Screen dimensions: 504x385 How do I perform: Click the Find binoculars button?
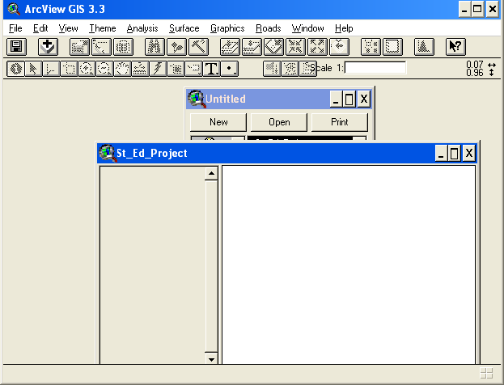pyautogui.click(x=155, y=47)
